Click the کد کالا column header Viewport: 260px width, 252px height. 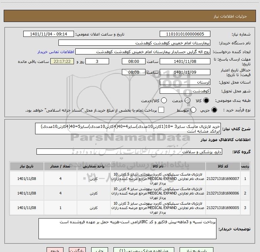(223, 166)
